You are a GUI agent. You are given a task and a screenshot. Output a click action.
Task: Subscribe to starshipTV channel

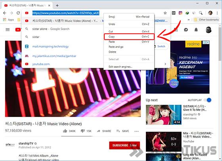tap(124, 145)
